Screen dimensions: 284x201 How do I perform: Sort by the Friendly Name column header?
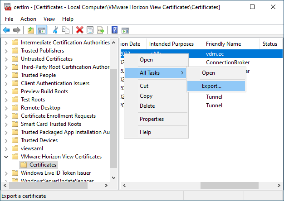pos(223,44)
